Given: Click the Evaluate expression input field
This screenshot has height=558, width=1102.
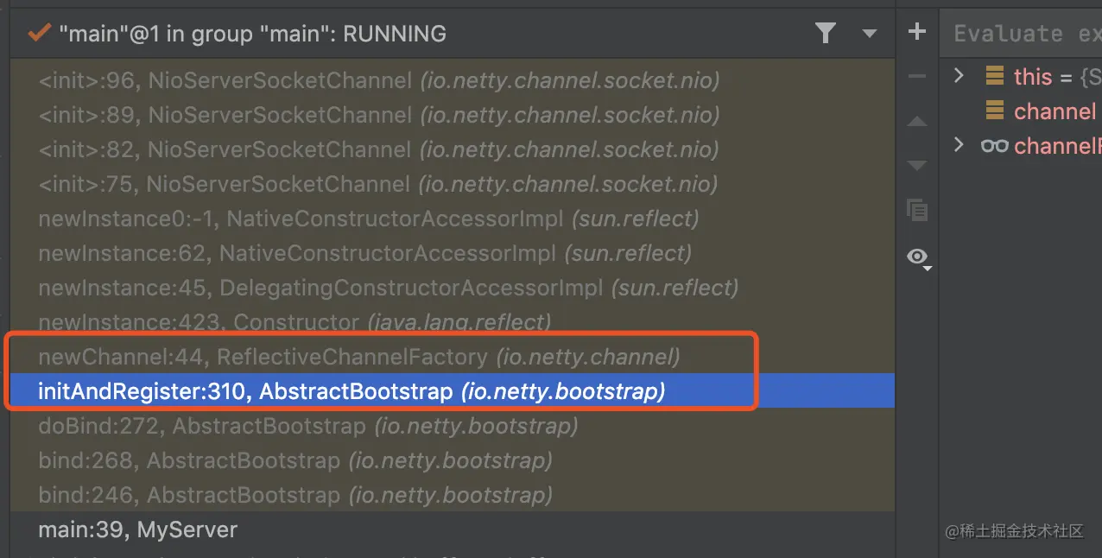Looking at the screenshot, I should [1022, 34].
